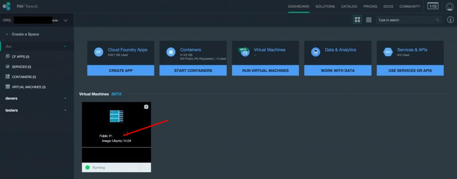Open the CATALOG menu
This screenshot has height=179, width=457.
(349, 6)
